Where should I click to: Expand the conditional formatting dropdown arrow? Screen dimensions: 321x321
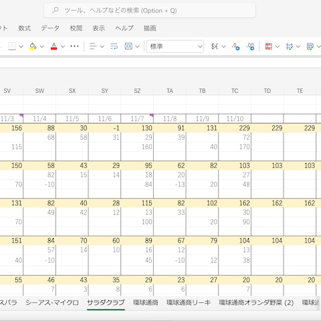[278, 46]
